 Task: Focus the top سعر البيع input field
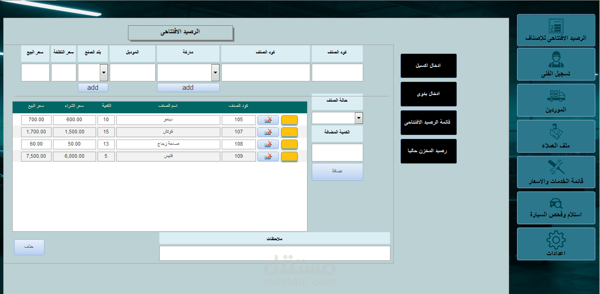tap(35, 73)
